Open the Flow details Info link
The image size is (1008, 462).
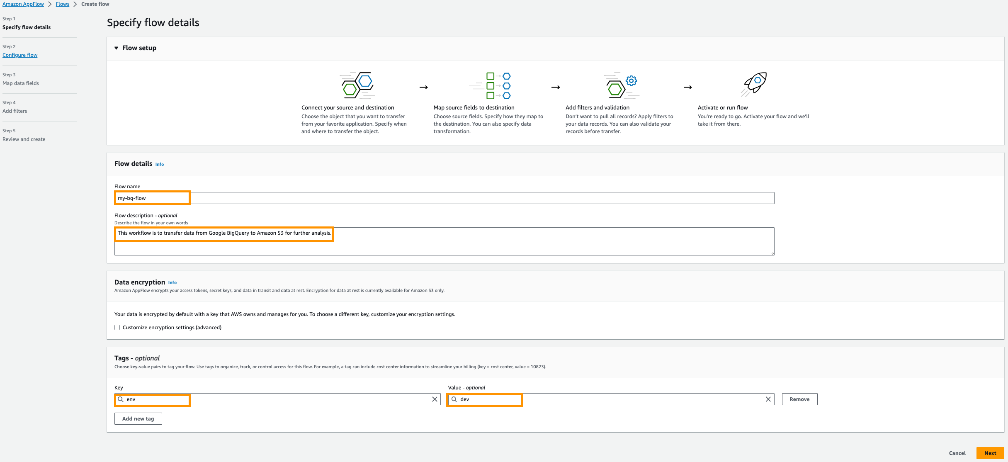click(159, 164)
